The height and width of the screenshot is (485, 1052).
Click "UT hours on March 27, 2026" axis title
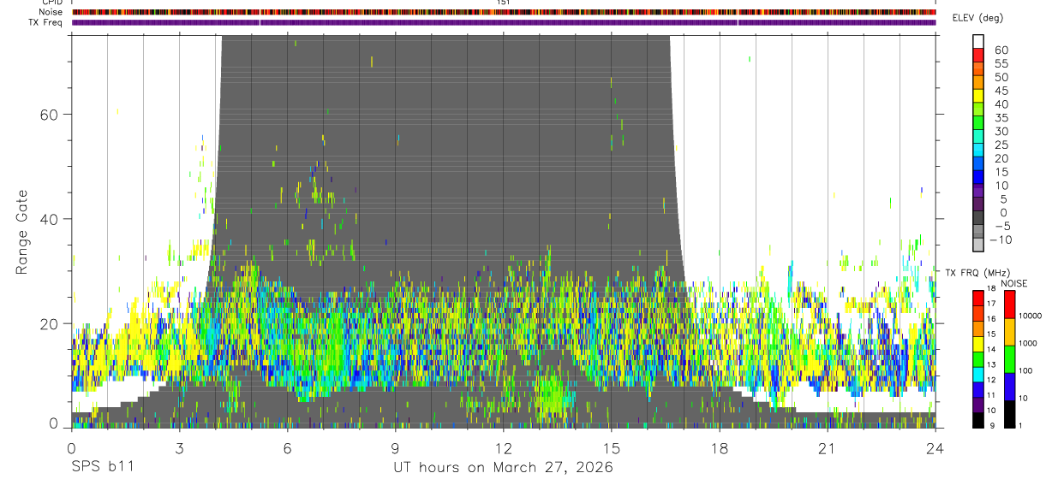503,468
